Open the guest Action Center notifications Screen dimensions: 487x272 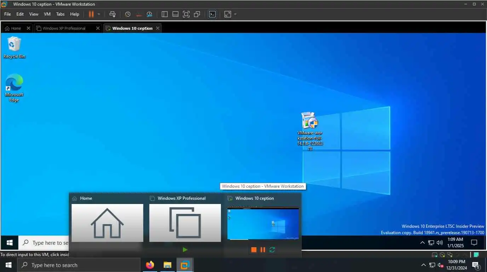coord(474,243)
